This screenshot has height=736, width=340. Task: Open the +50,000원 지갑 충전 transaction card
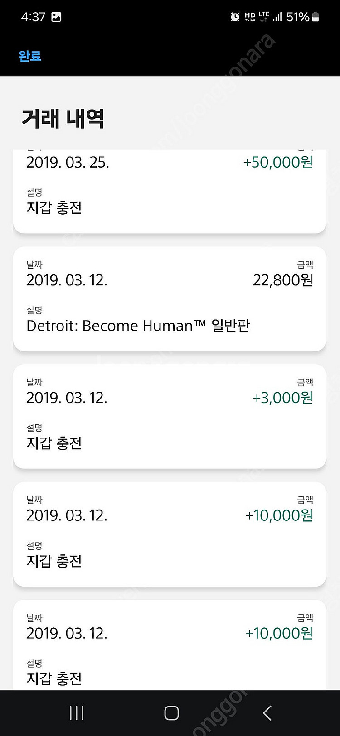tap(170, 191)
